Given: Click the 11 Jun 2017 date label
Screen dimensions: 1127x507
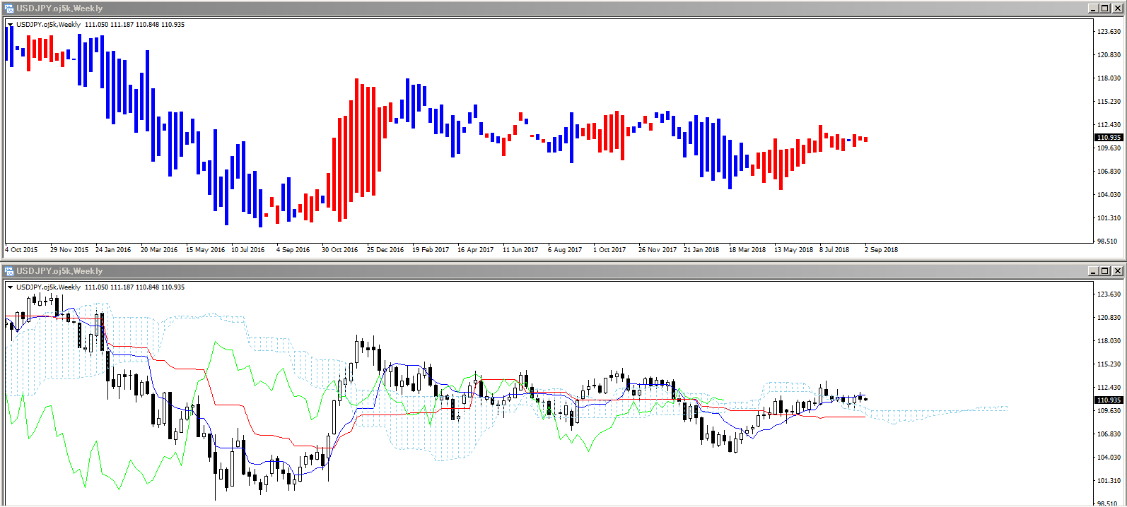Looking at the screenshot, I should (520, 250).
